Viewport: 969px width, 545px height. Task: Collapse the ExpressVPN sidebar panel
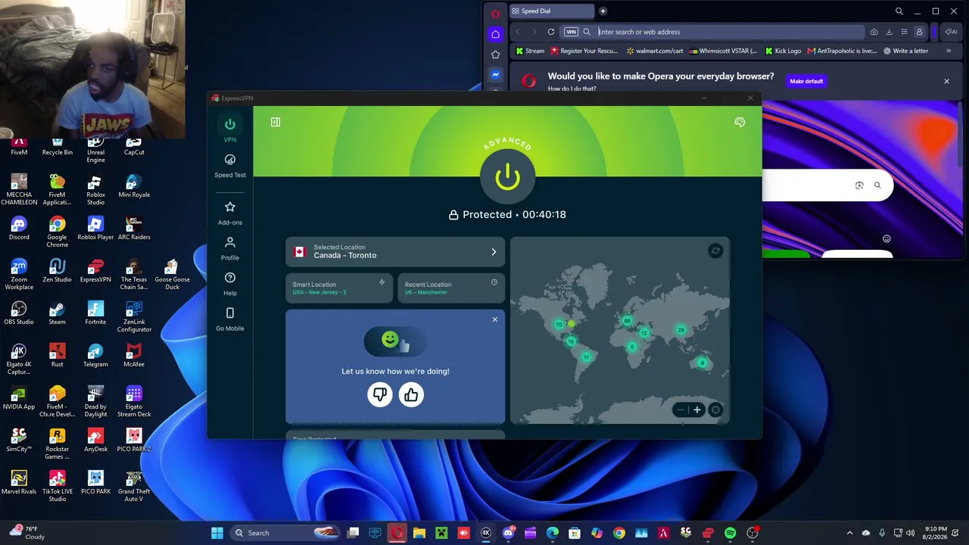[x=276, y=122]
